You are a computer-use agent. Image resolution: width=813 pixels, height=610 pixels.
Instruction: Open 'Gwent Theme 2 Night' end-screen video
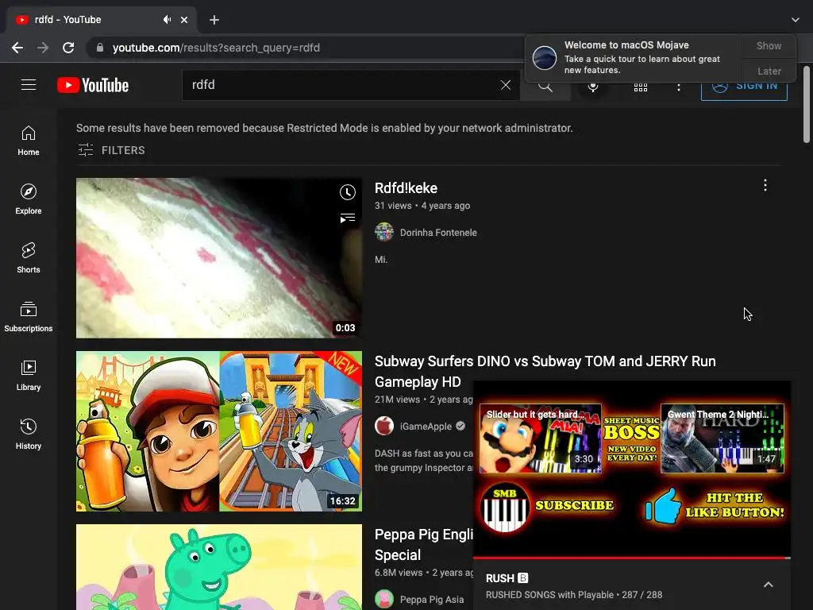point(722,438)
